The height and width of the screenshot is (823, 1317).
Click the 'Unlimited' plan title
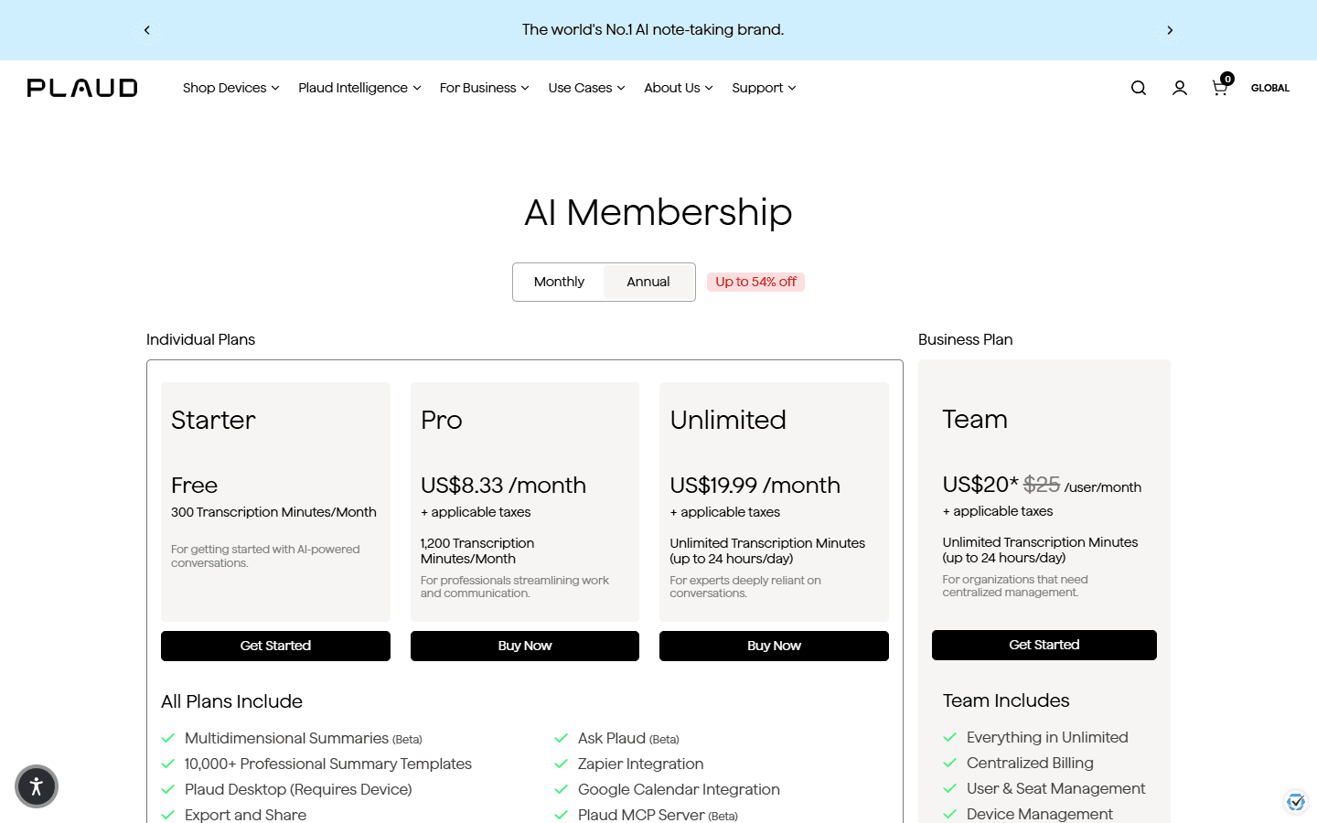point(728,420)
